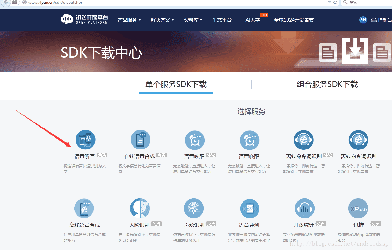Select the 人脸识别 face icon

tap(140, 209)
